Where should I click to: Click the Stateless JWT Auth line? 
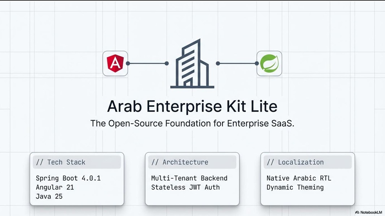[x=185, y=187]
